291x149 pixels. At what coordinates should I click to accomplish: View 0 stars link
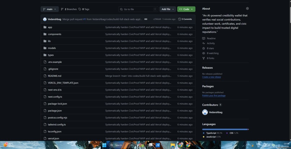coord(208,48)
